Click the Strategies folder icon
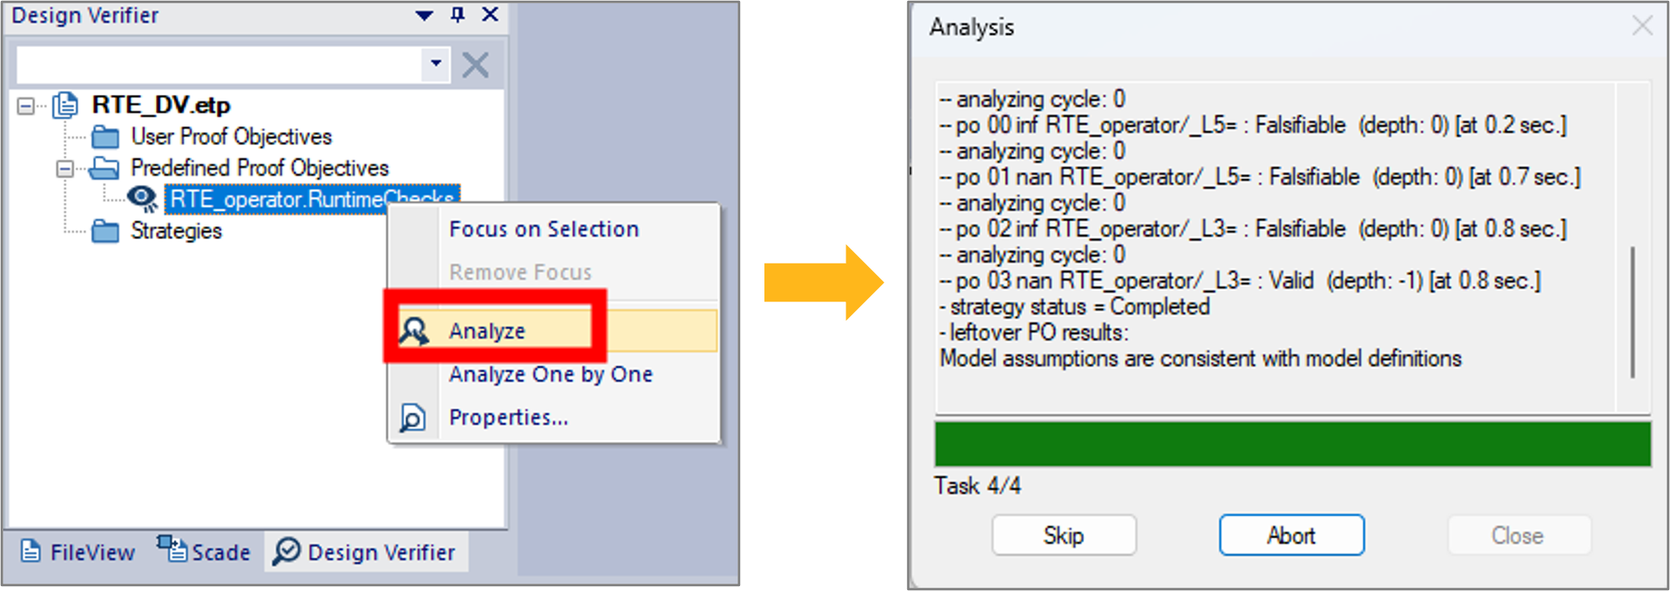This screenshot has height=591, width=1670. coord(105,231)
